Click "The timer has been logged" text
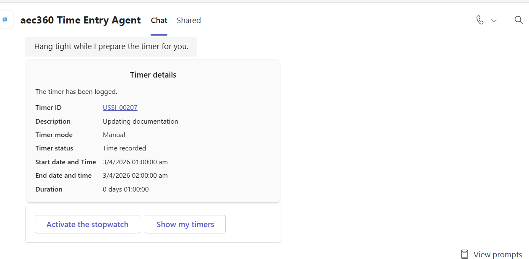 (x=76, y=91)
